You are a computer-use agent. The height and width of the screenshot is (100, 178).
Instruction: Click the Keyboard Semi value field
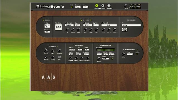click(x=87, y=50)
